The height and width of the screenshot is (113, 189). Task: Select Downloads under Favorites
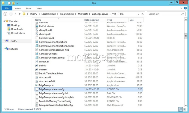(17, 29)
